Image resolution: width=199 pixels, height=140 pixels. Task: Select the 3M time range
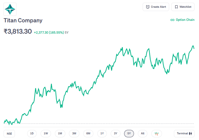tap(74, 133)
